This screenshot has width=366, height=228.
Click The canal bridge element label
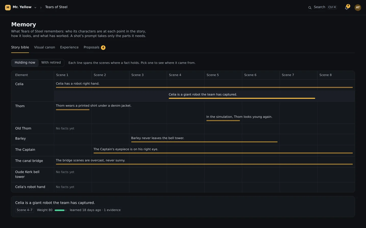pos(29,161)
